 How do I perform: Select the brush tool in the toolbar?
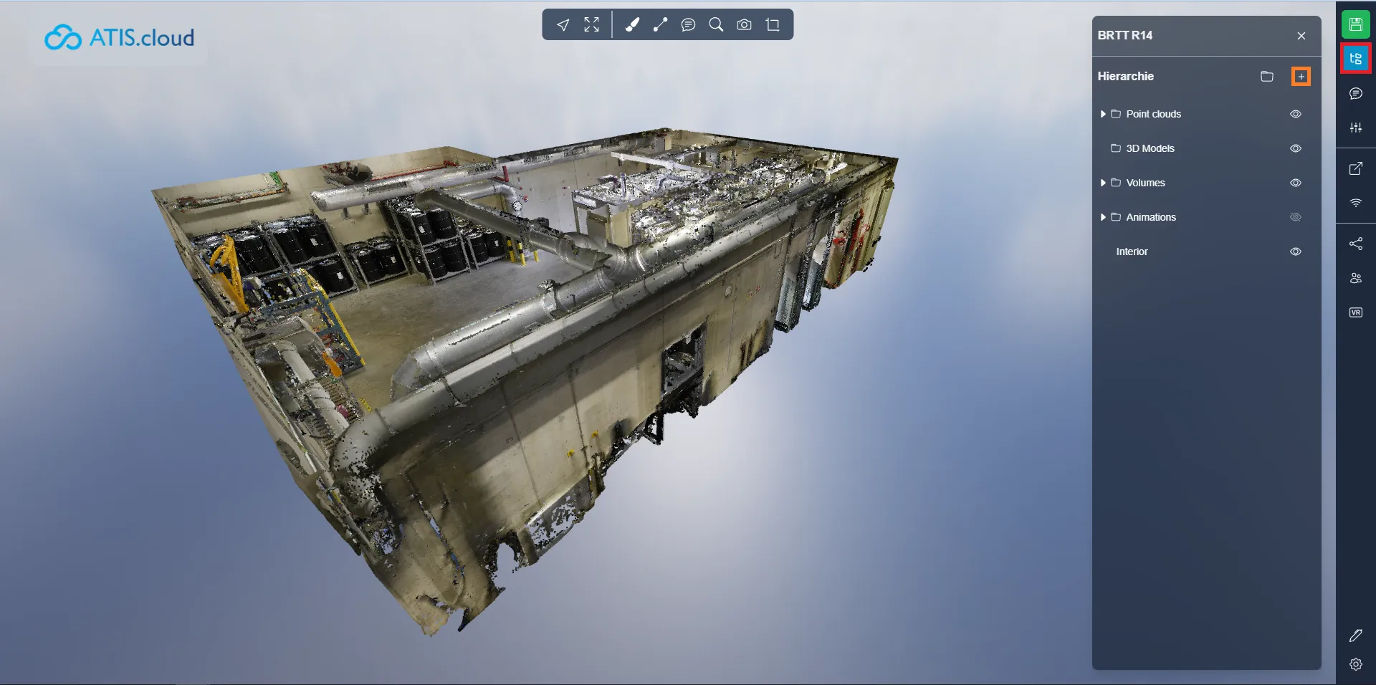tap(632, 25)
